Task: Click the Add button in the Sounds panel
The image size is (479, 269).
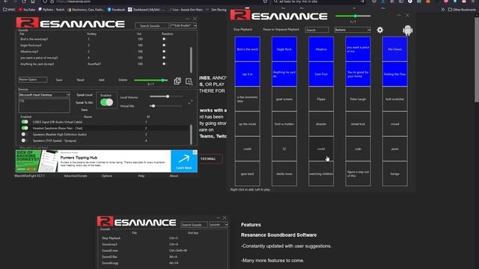Action: coord(102,80)
